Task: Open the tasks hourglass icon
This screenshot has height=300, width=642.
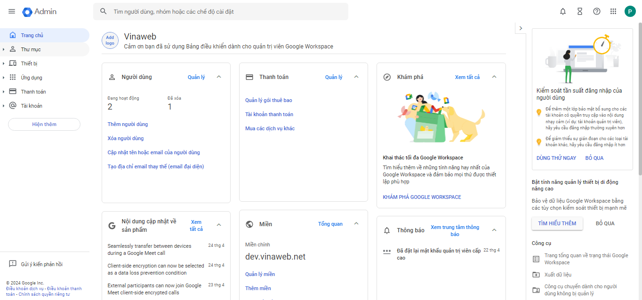Action: point(580,11)
